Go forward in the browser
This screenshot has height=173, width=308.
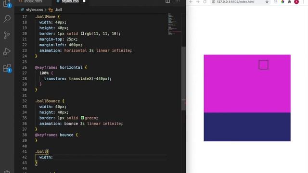198,2
